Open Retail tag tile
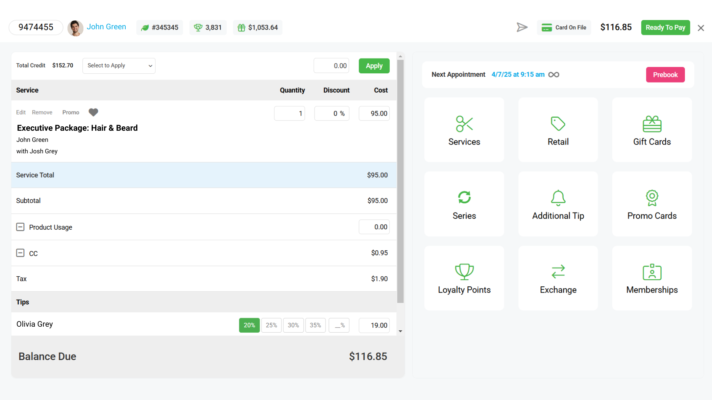712x400 pixels. [x=558, y=130]
